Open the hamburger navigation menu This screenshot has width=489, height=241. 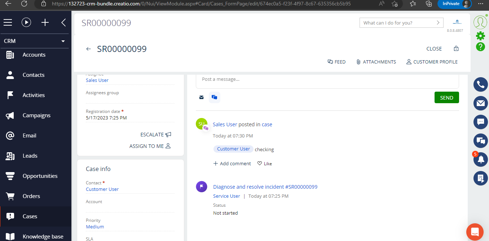point(8,23)
